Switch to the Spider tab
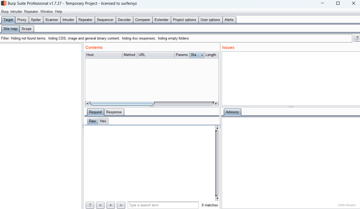This screenshot has height=209, width=360. (36, 20)
